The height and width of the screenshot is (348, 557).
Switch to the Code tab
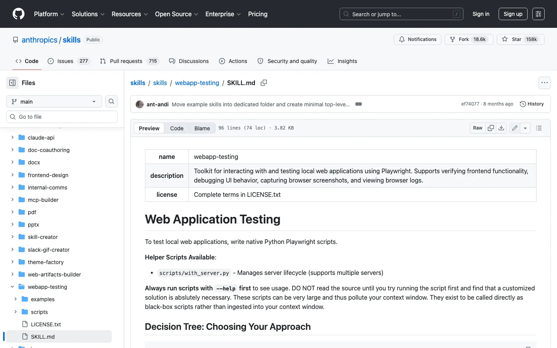[x=27, y=61]
